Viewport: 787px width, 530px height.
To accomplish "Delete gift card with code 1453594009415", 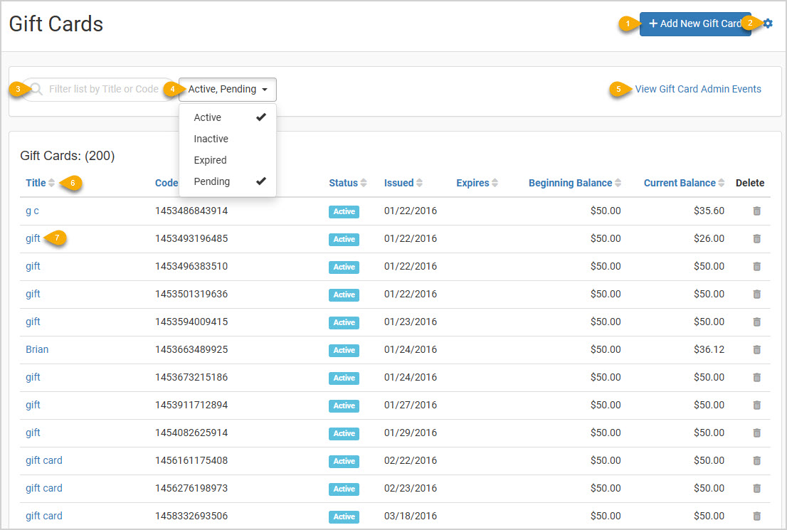I will point(757,322).
